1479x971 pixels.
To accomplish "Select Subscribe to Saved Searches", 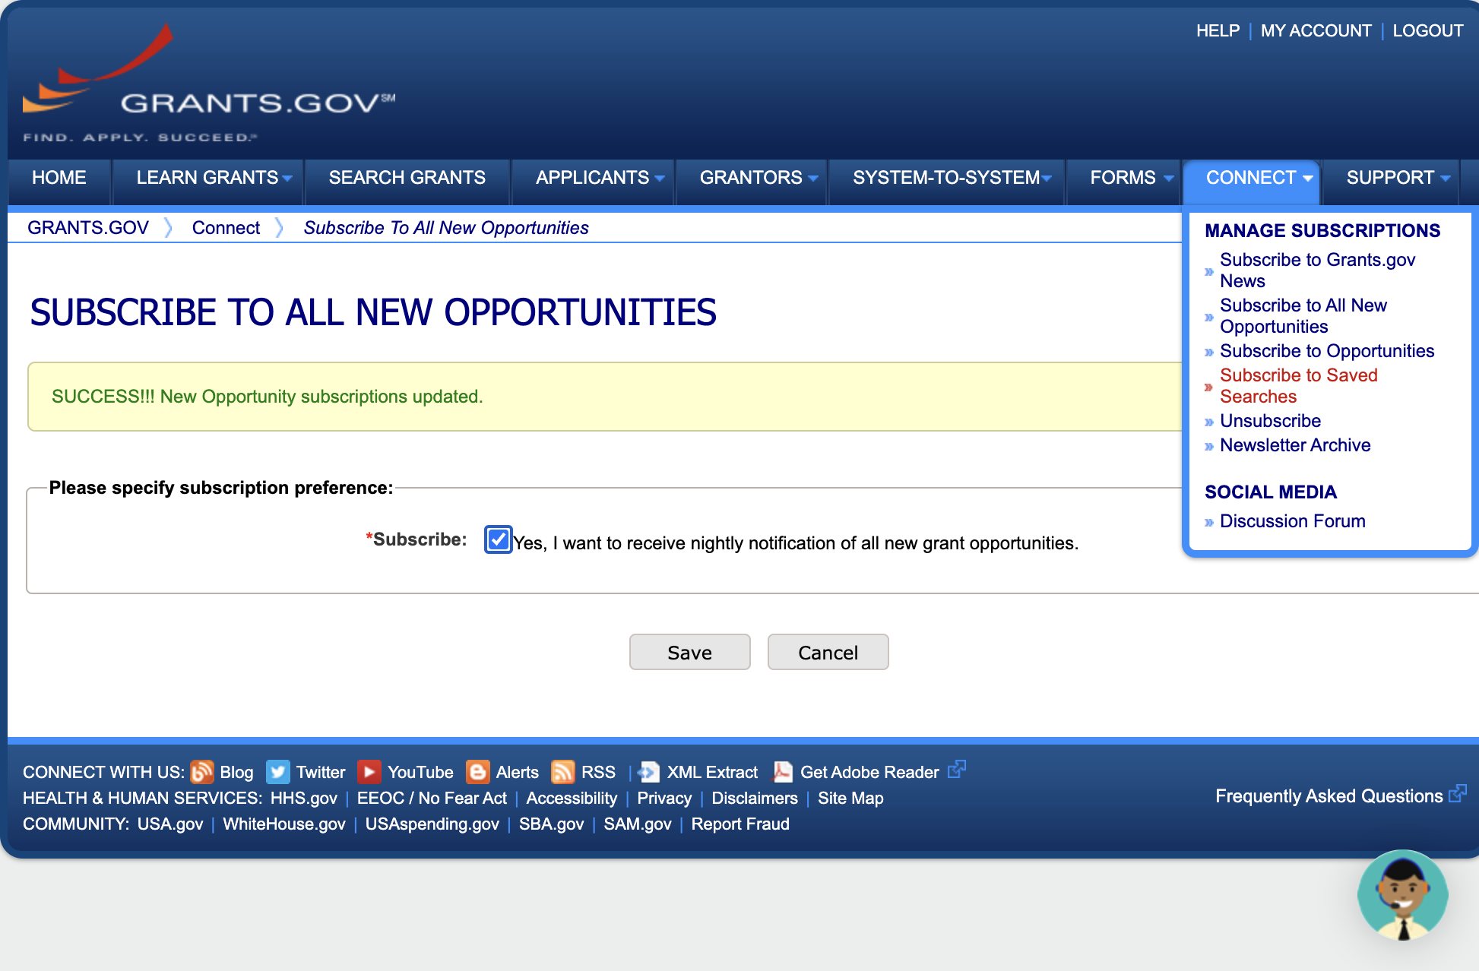I will click(x=1299, y=386).
